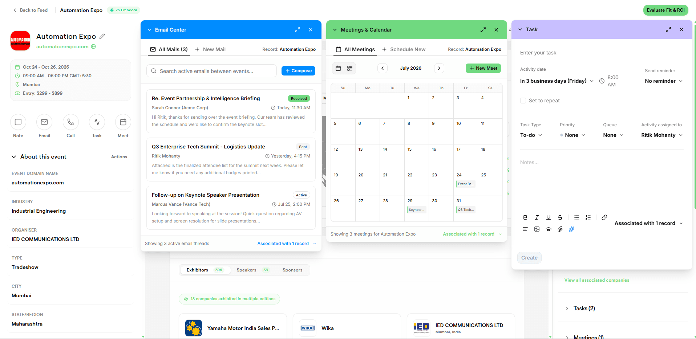Apply strikethrough formatting in task notes
696x339 pixels.
coord(560,217)
